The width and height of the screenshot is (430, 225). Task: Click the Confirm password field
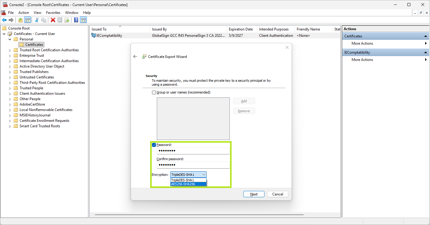[x=193, y=165]
